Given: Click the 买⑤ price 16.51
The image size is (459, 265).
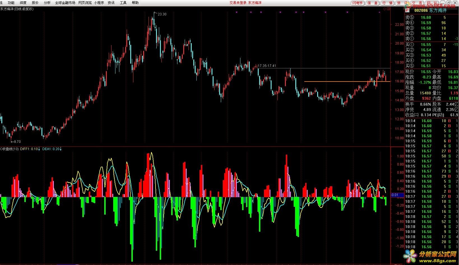Looking at the screenshot, I should [x=426, y=66].
